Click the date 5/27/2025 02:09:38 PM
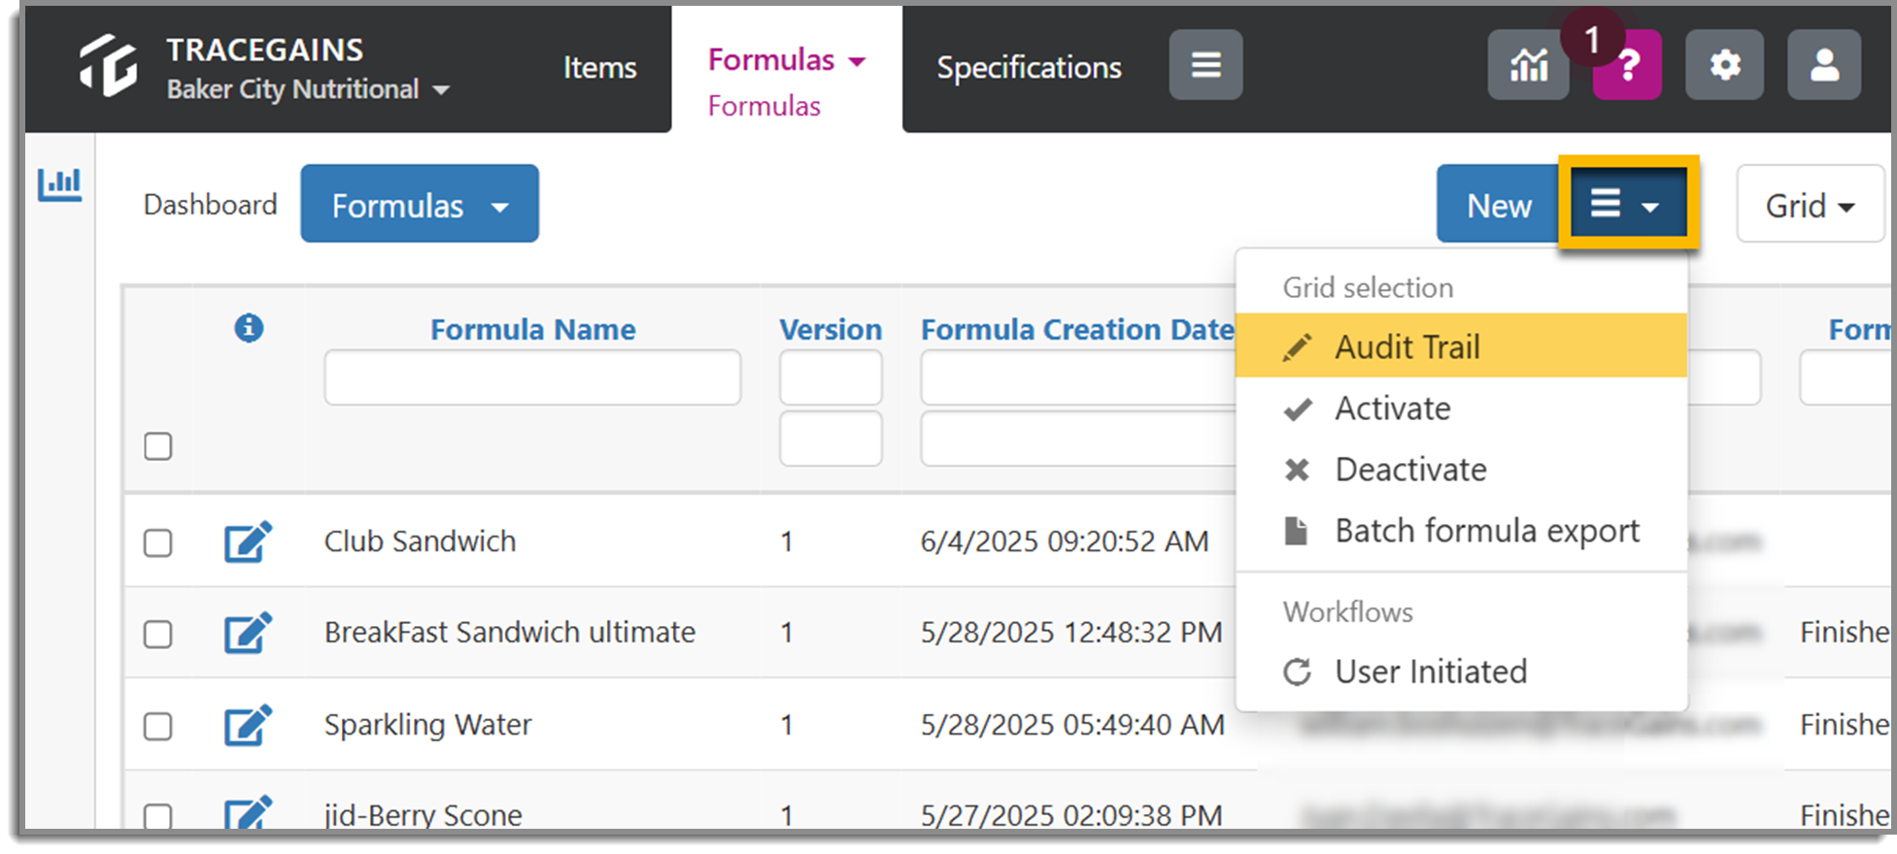Screen dimensions: 1897x854 coord(1071,815)
